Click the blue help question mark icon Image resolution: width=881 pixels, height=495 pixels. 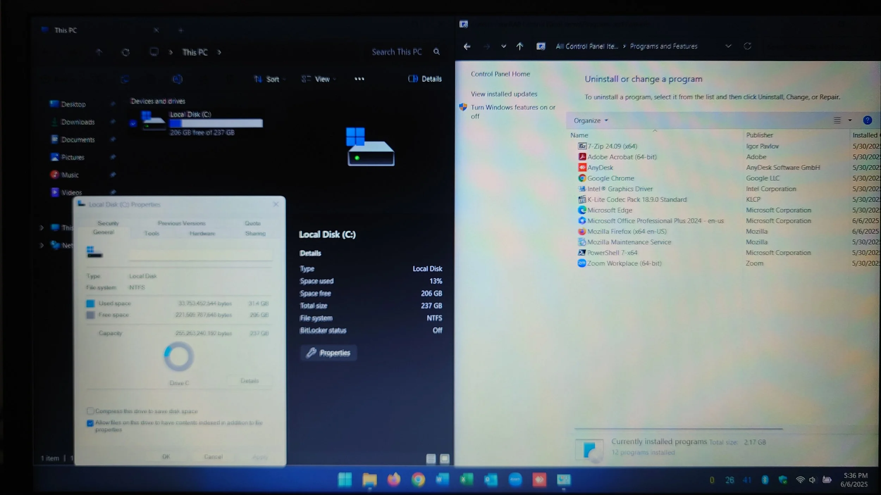(867, 120)
